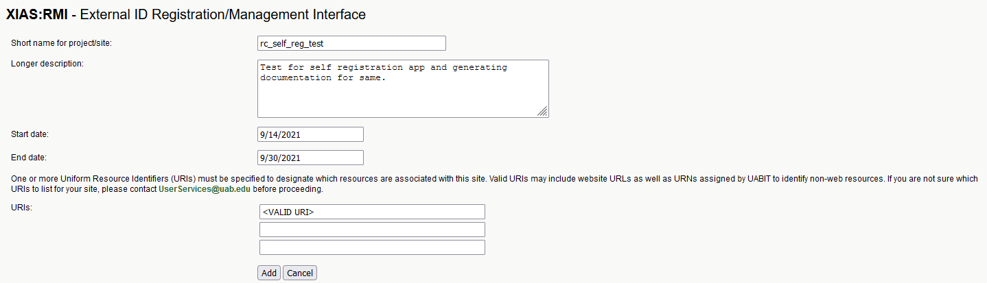The height and width of the screenshot is (283, 987).
Task: Open the UserServices@uab.edu email link
Action: click(205, 189)
